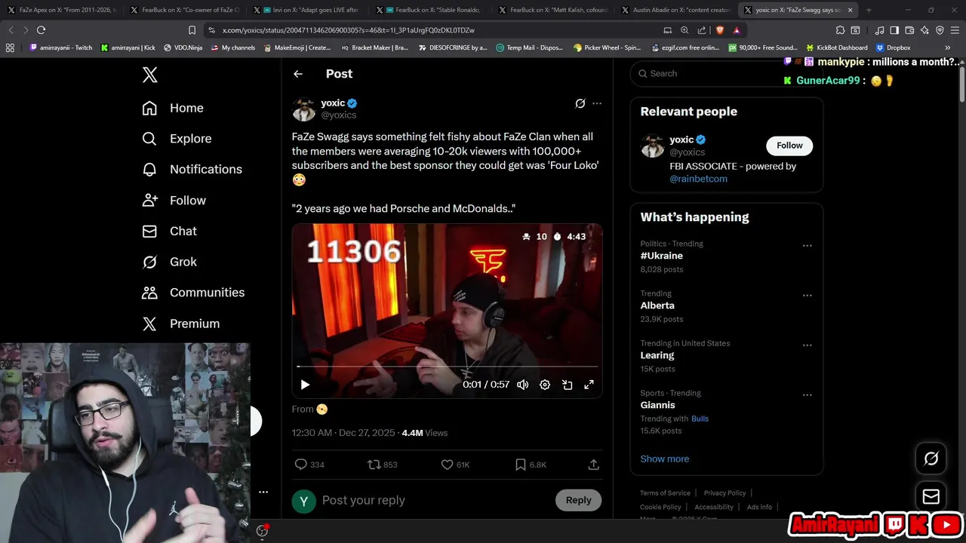
Task: Open the Terms of Service link
Action: [665, 493]
